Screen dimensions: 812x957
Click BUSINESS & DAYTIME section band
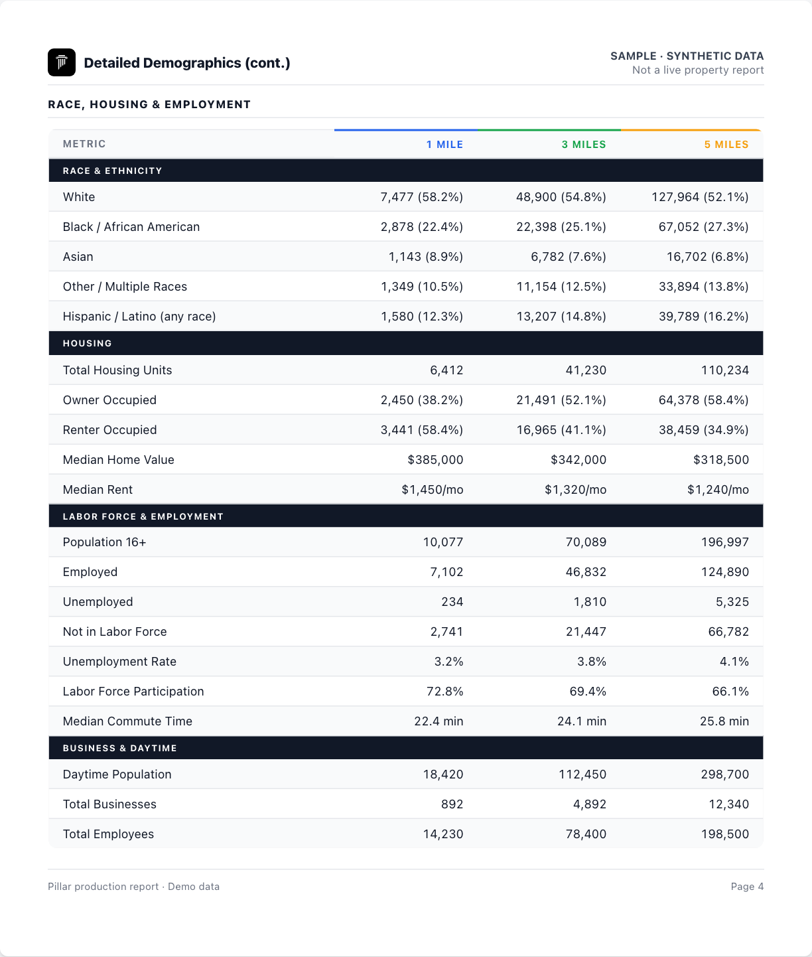[406, 748]
